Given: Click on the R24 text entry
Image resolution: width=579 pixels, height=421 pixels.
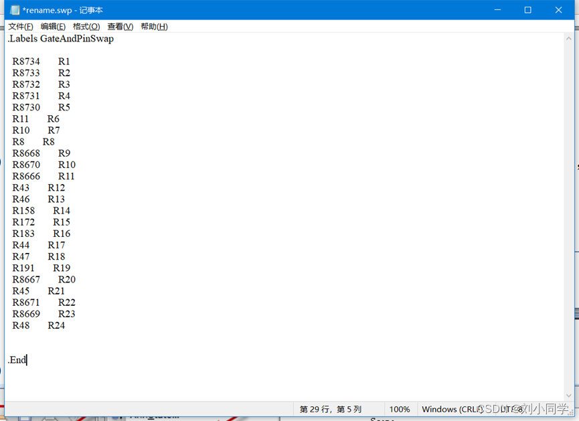Looking at the screenshot, I should [x=56, y=326].
